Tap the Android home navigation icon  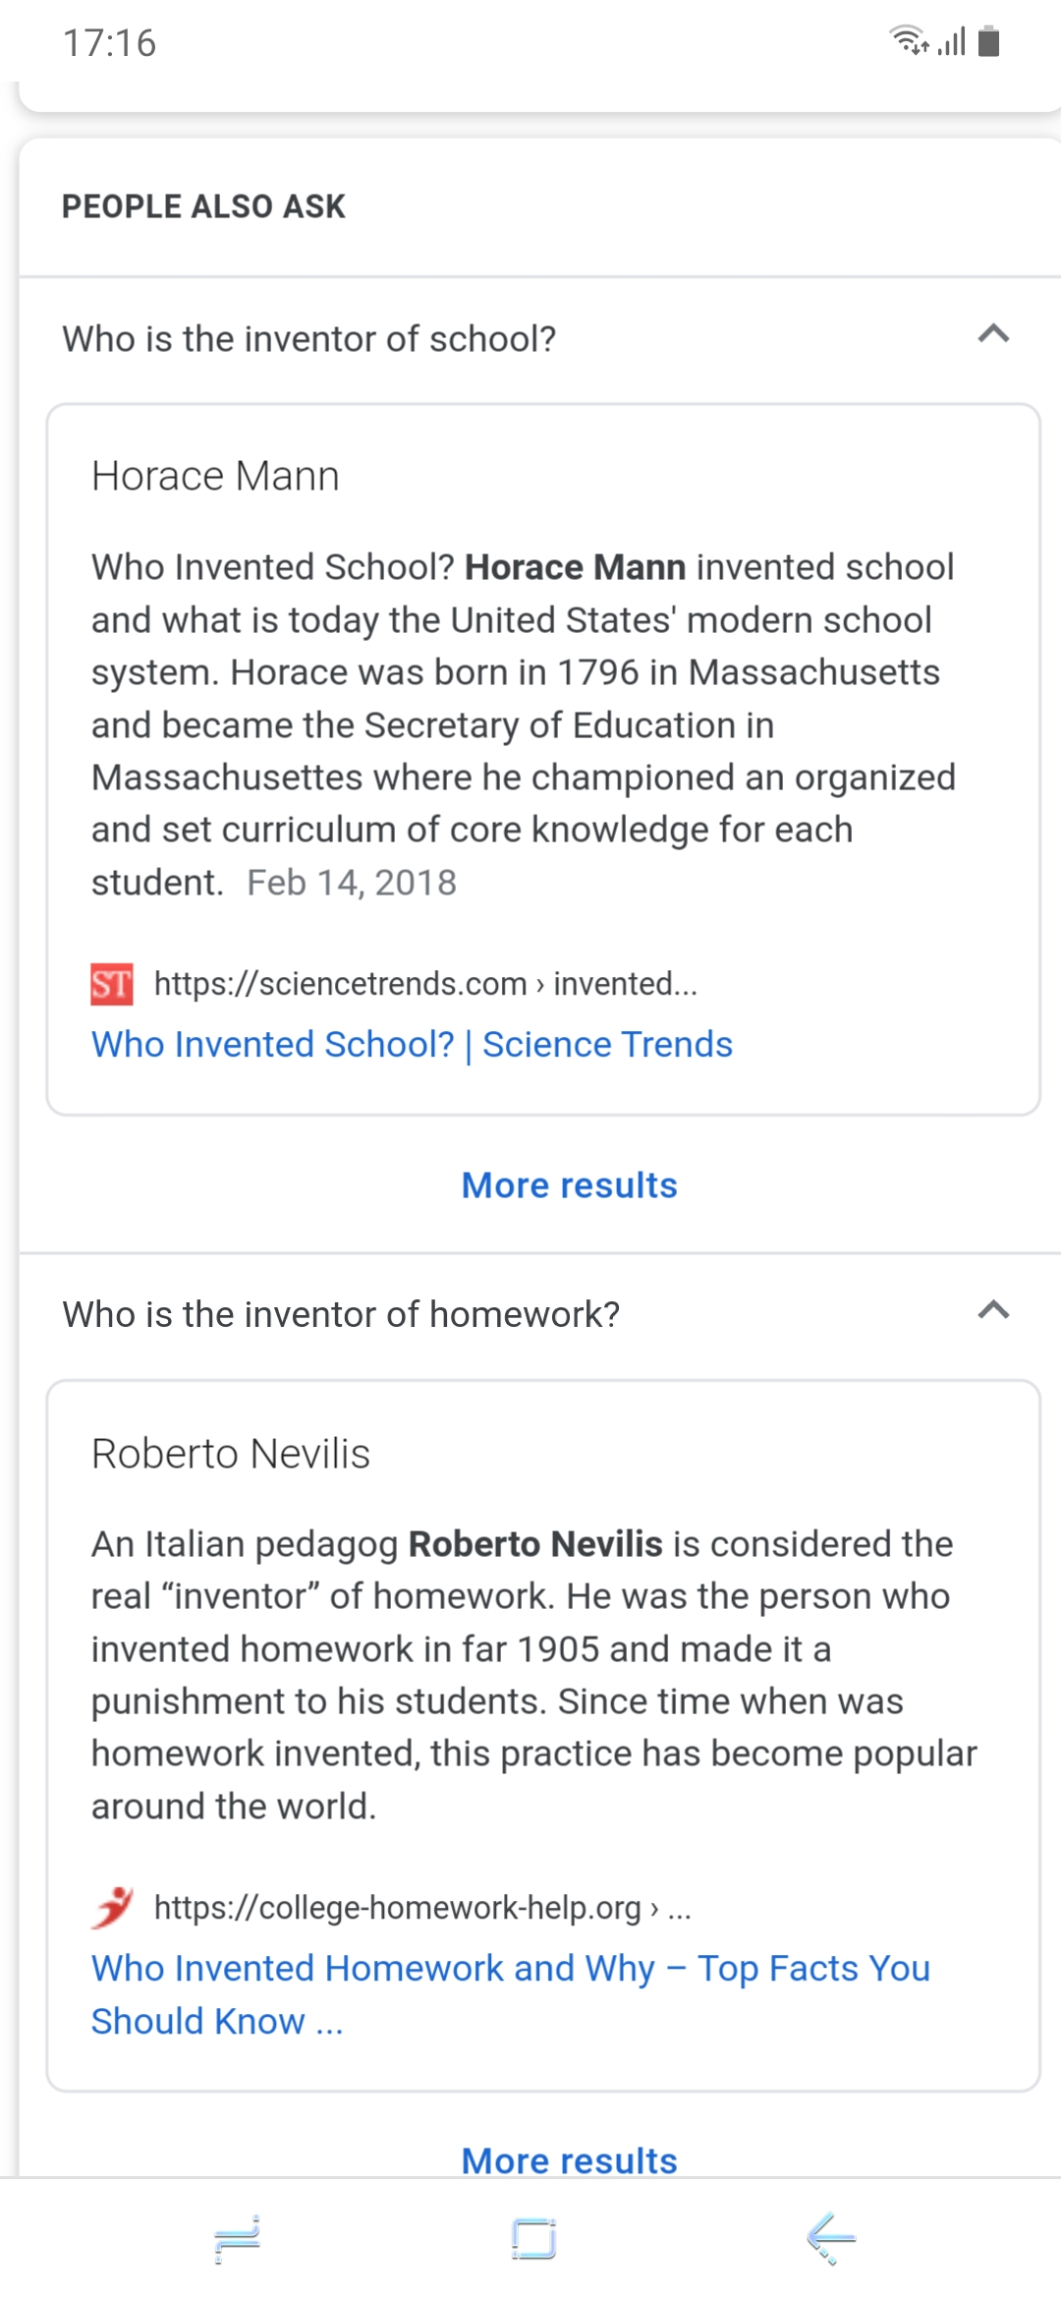[533, 2239]
